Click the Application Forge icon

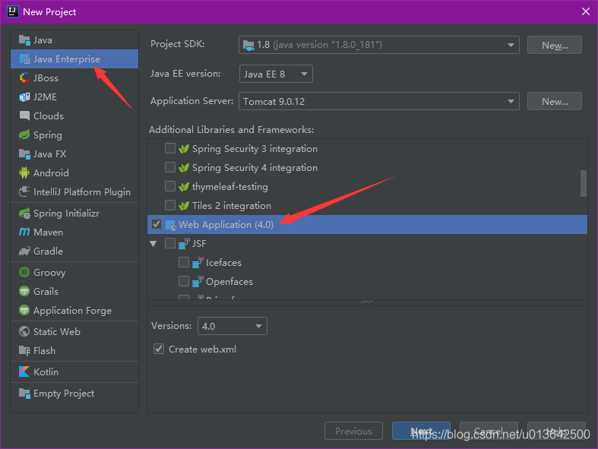tap(24, 310)
